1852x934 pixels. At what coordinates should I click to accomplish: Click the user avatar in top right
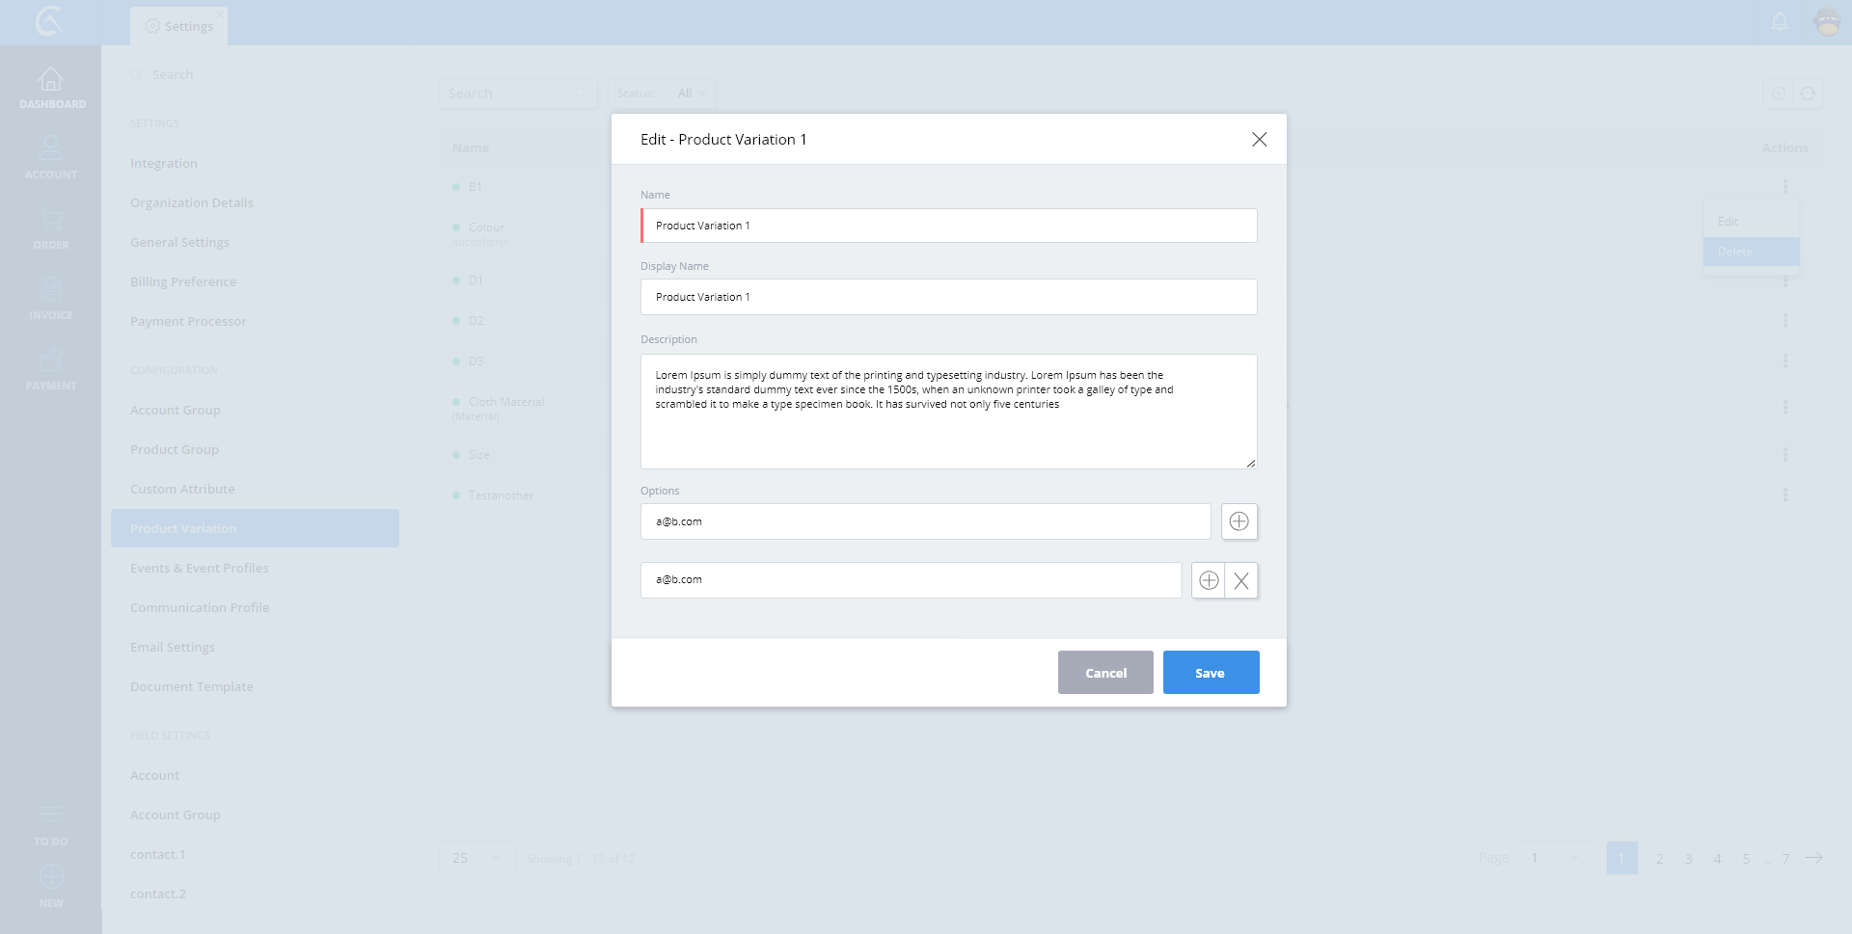click(1827, 21)
